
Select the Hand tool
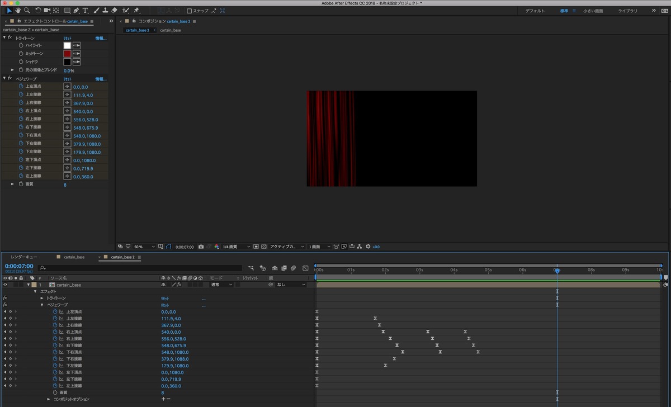click(x=18, y=11)
